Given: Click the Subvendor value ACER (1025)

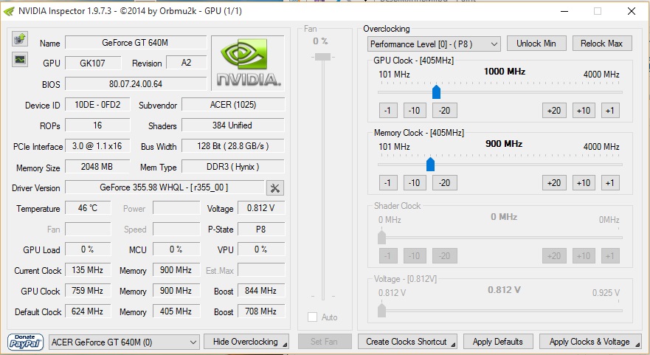Looking at the screenshot, I should (233, 105).
